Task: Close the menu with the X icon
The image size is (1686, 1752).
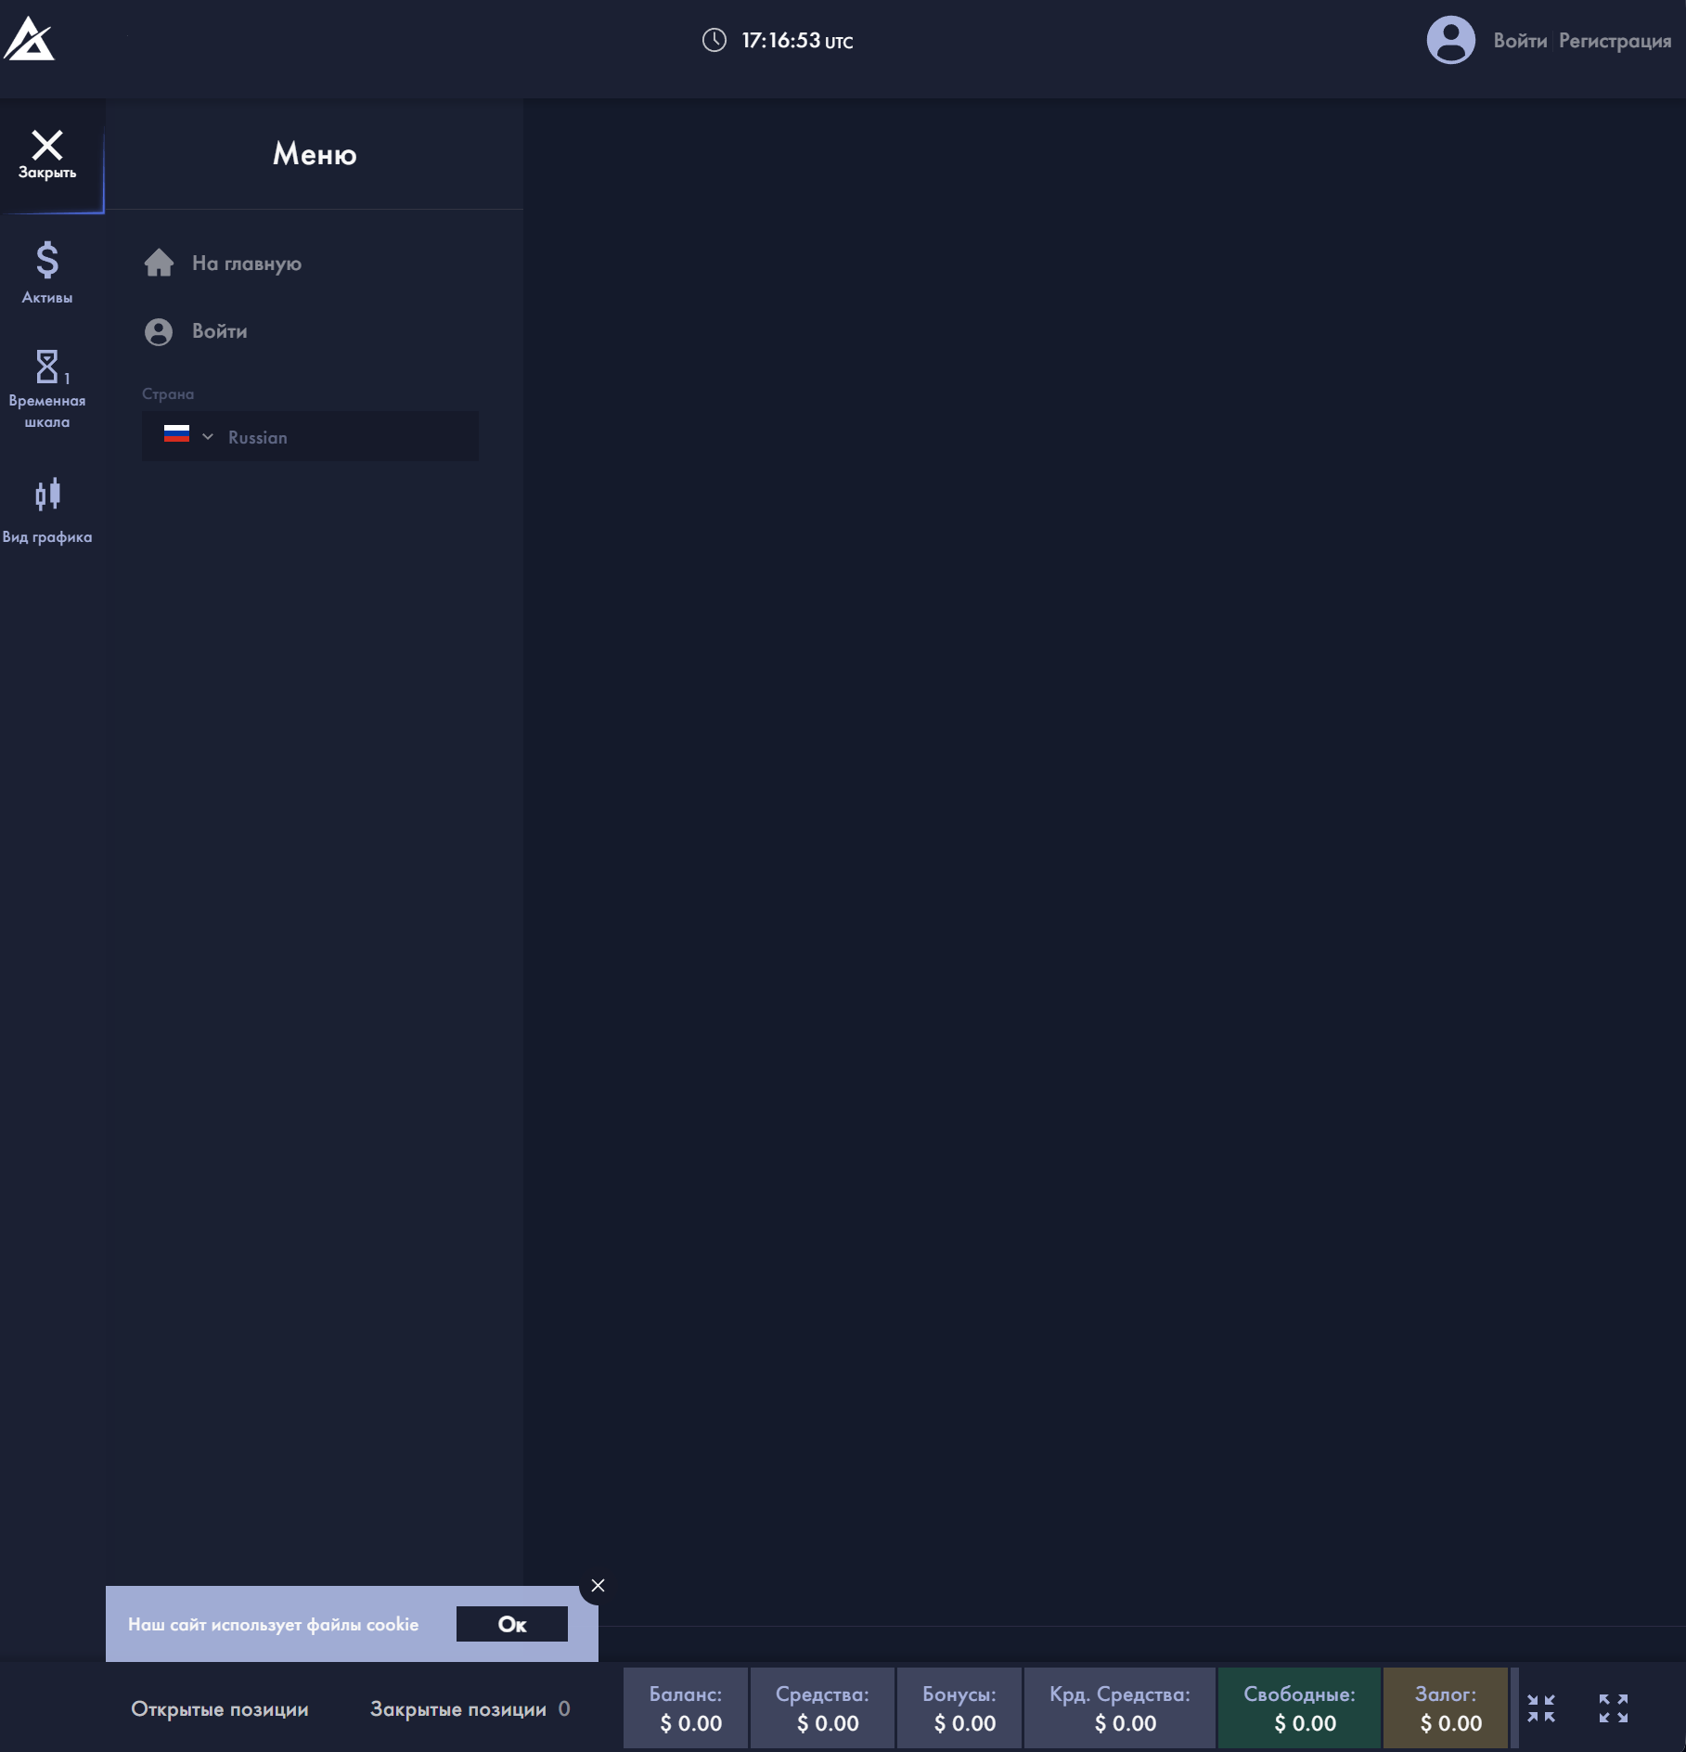Action: point(47,154)
